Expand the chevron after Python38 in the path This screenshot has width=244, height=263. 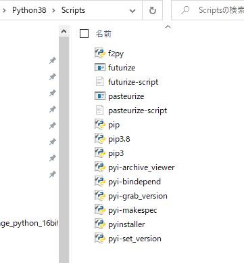click(53, 10)
